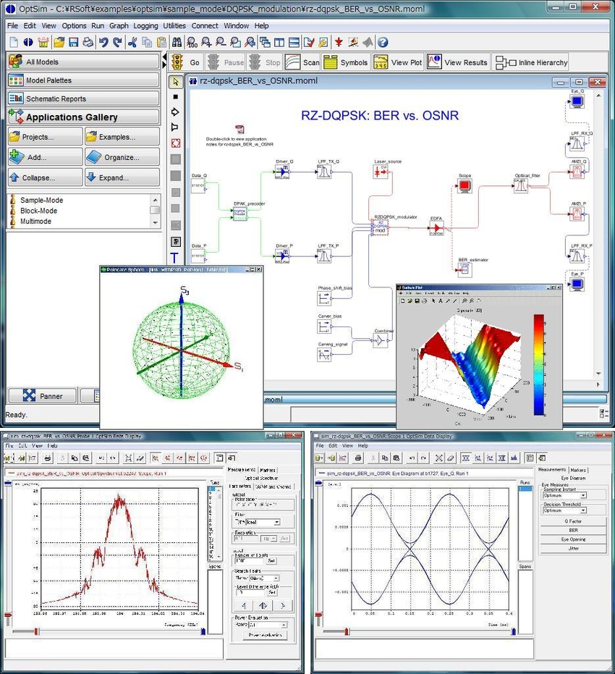Open the Logging menu
Viewport: 615px width, 674px height.
tap(145, 25)
